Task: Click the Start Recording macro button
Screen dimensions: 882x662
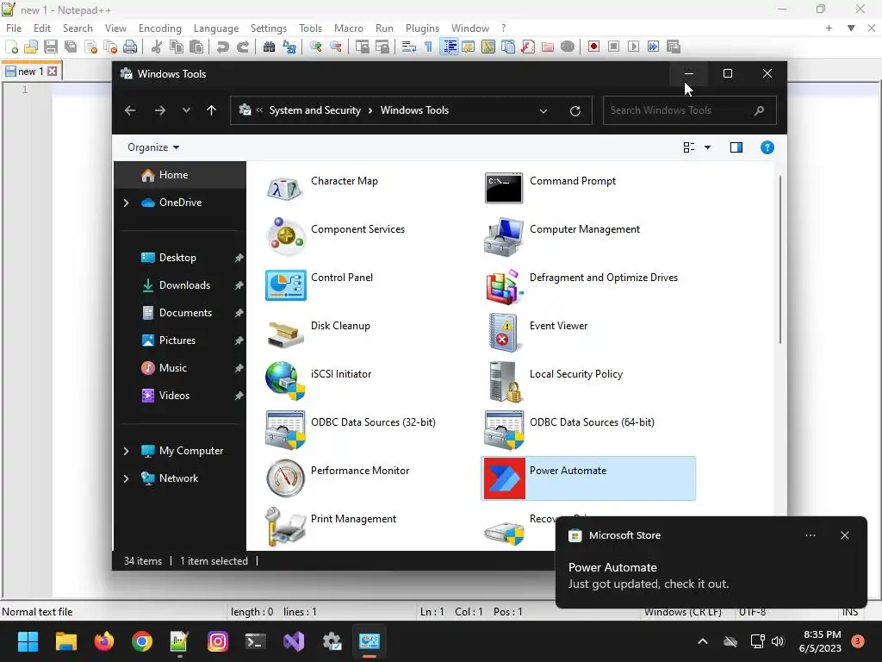Action: coord(593,47)
